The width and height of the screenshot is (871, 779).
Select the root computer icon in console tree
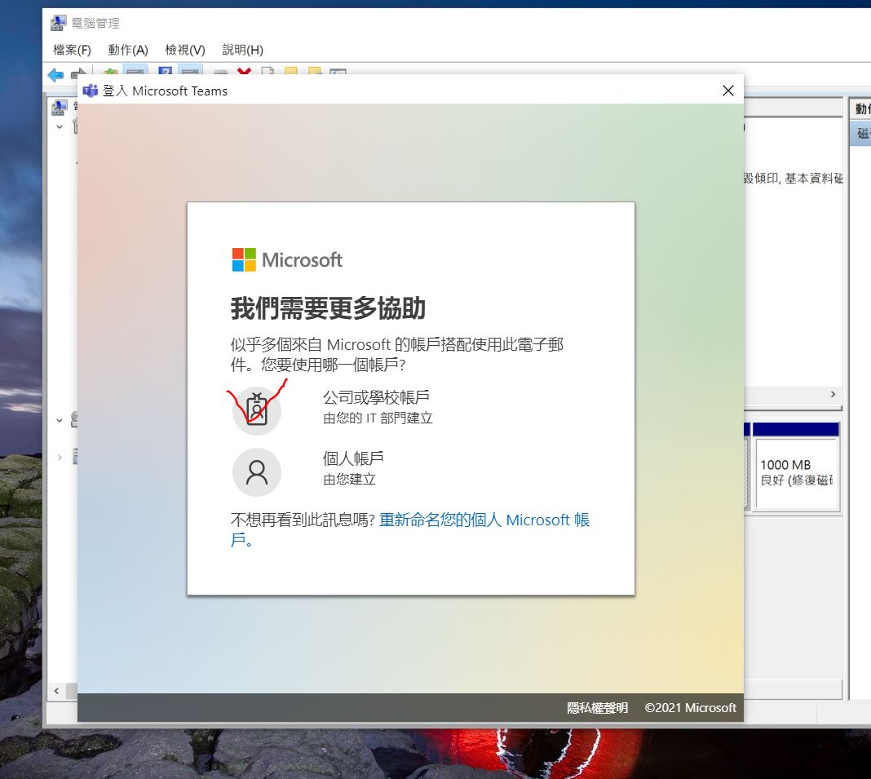[x=60, y=107]
